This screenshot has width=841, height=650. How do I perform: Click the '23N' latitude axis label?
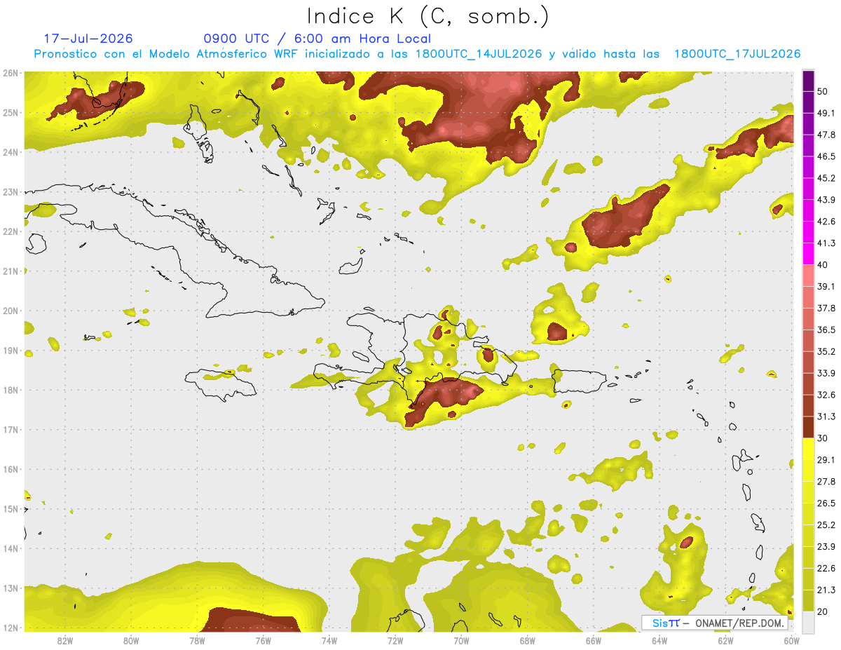tap(11, 191)
